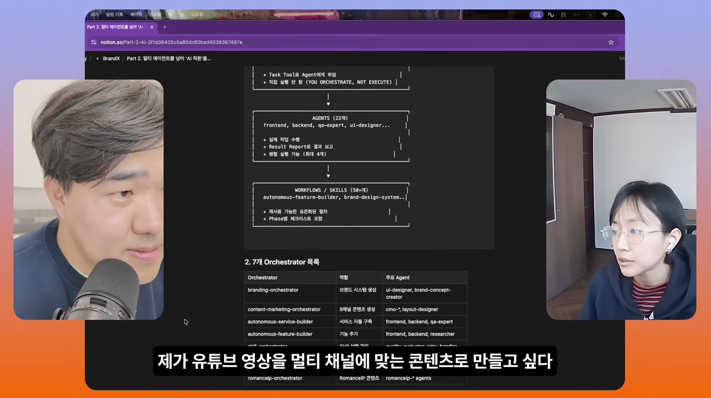The image size is (711, 398).
Task: Open a new tab with the plus button
Action: point(165,27)
